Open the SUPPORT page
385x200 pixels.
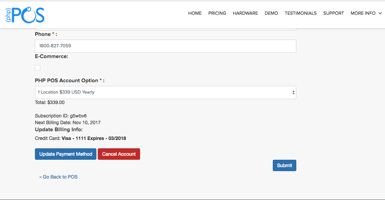pyautogui.click(x=333, y=13)
